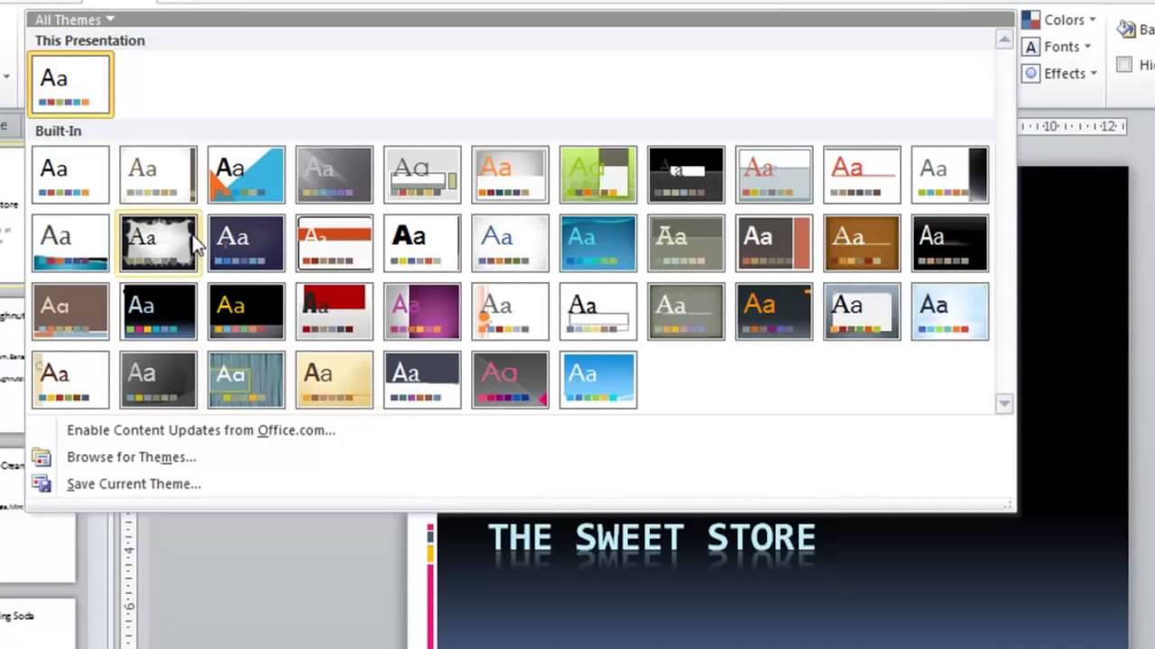Viewport: 1155px width, 649px height.
Task: Click the theme gallery scroll up arrow
Action: [x=1004, y=39]
